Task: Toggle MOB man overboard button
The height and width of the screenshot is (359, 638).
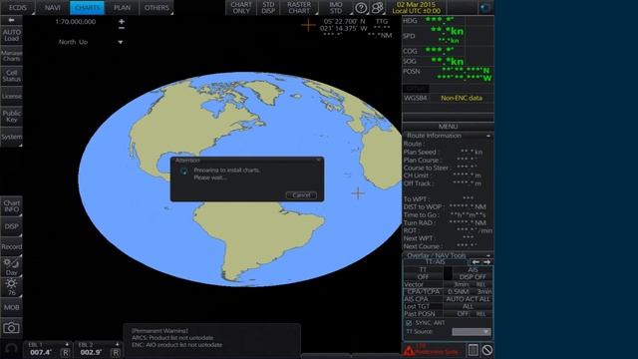Action: coord(11,307)
